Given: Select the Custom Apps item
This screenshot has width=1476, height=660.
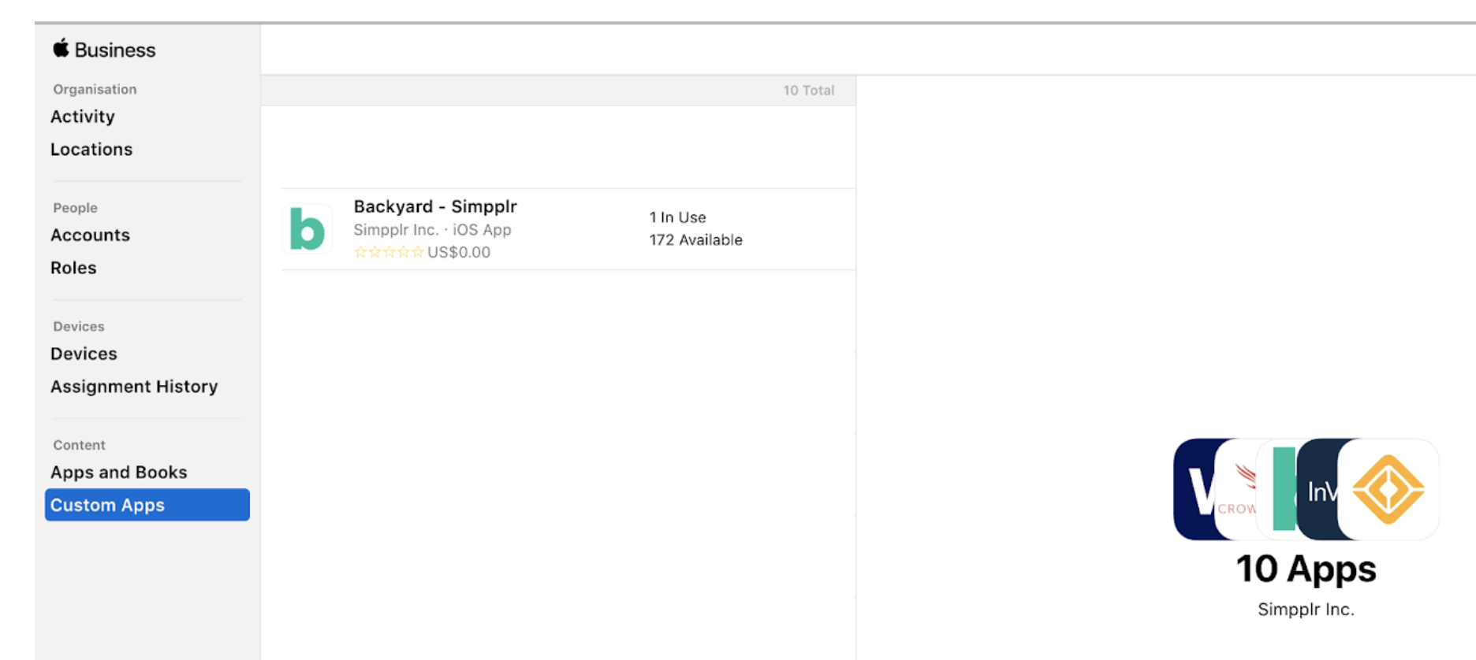Looking at the screenshot, I should tap(147, 505).
